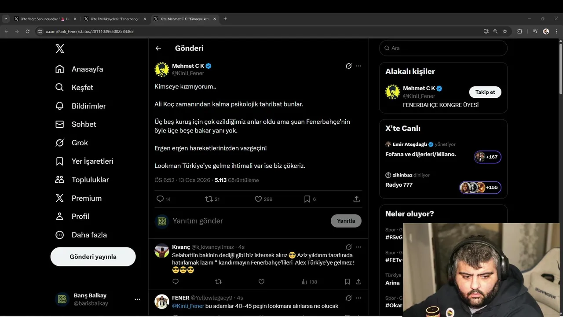The width and height of the screenshot is (563, 317).
Task: Open a new browser tab
Action: (x=225, y=19)
